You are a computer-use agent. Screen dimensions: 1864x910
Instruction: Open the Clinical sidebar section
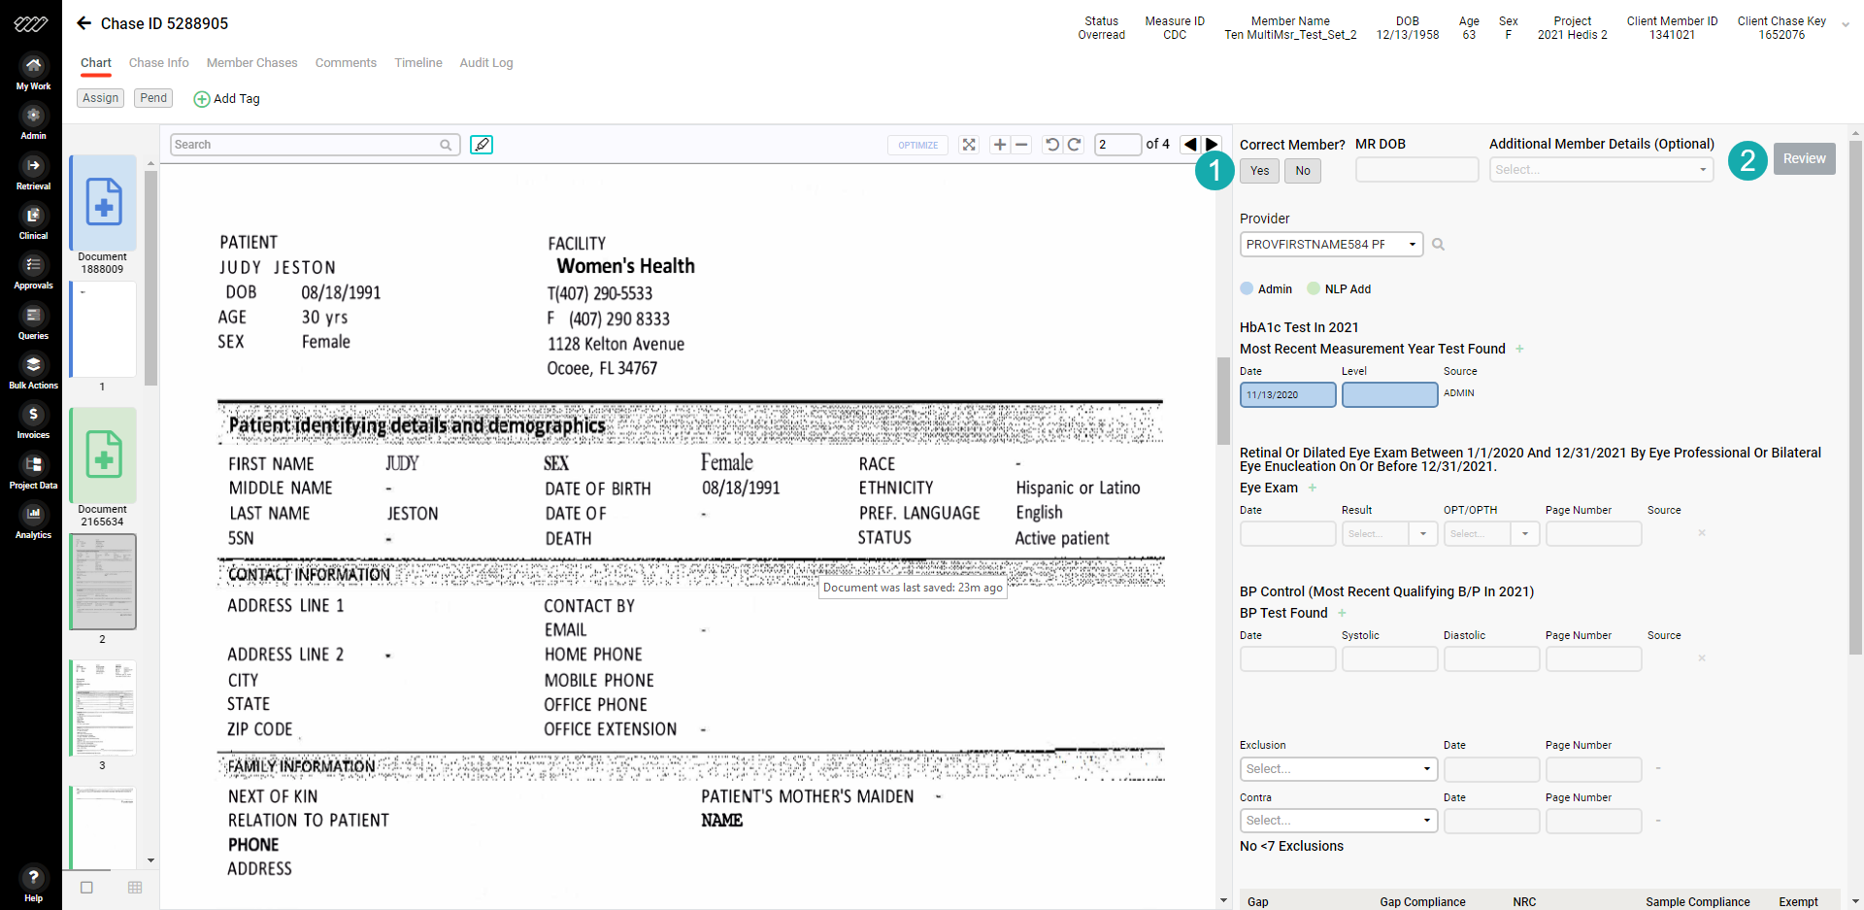tap(33, 221)
